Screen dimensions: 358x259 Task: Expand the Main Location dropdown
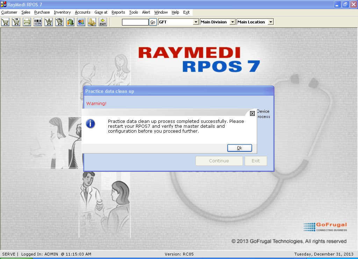(x=271, y=22)
